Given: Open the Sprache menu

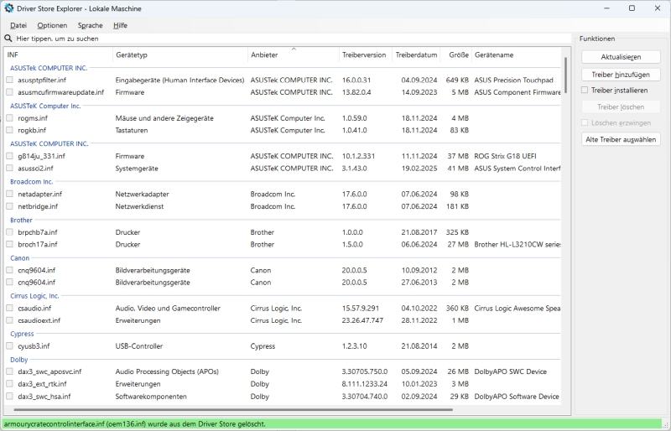Looking at the screenshot, I should [x=91, y=25].
